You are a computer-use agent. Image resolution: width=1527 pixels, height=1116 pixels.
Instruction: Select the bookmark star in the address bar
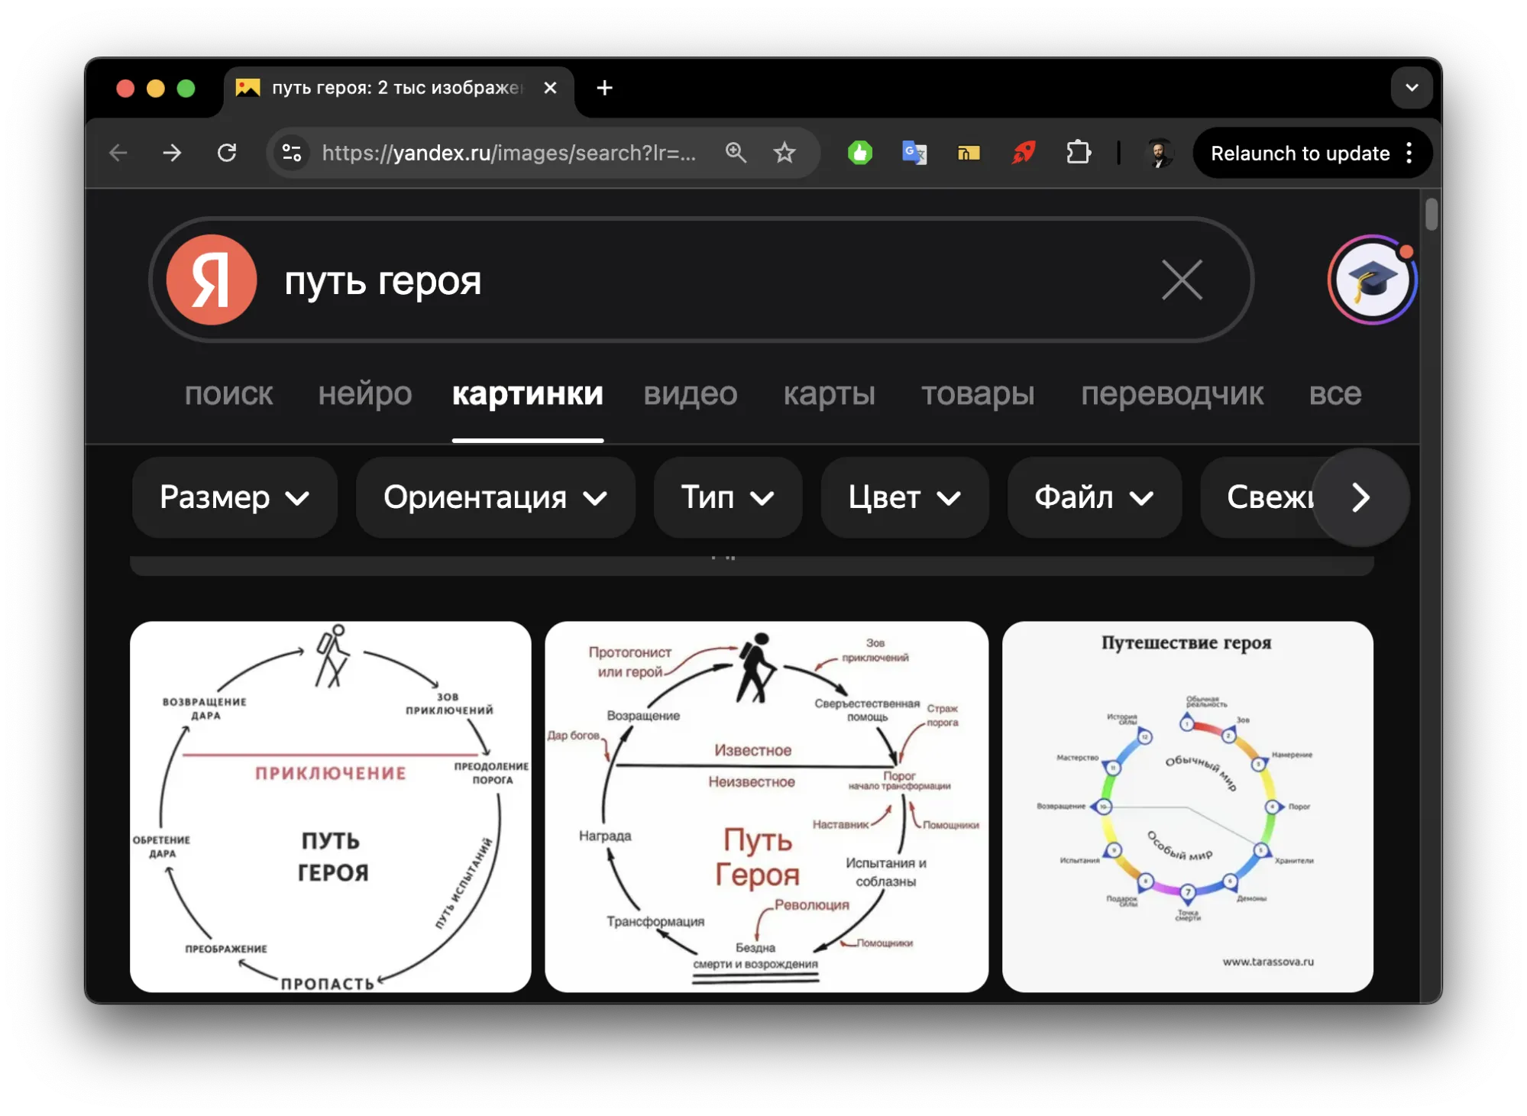coord(785,153)
